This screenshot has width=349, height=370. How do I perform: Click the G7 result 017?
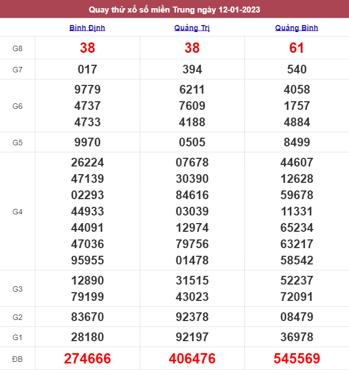87,69
